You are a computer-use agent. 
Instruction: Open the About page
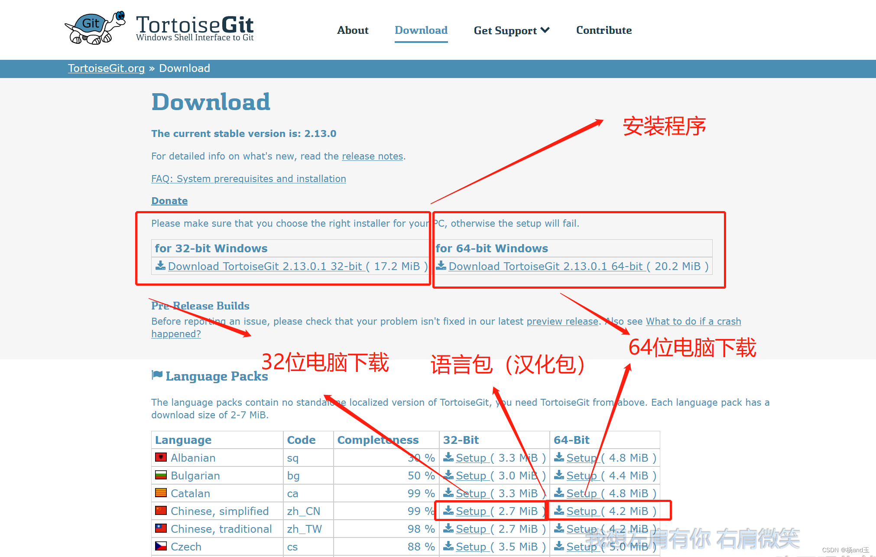[x=353, y=30]
